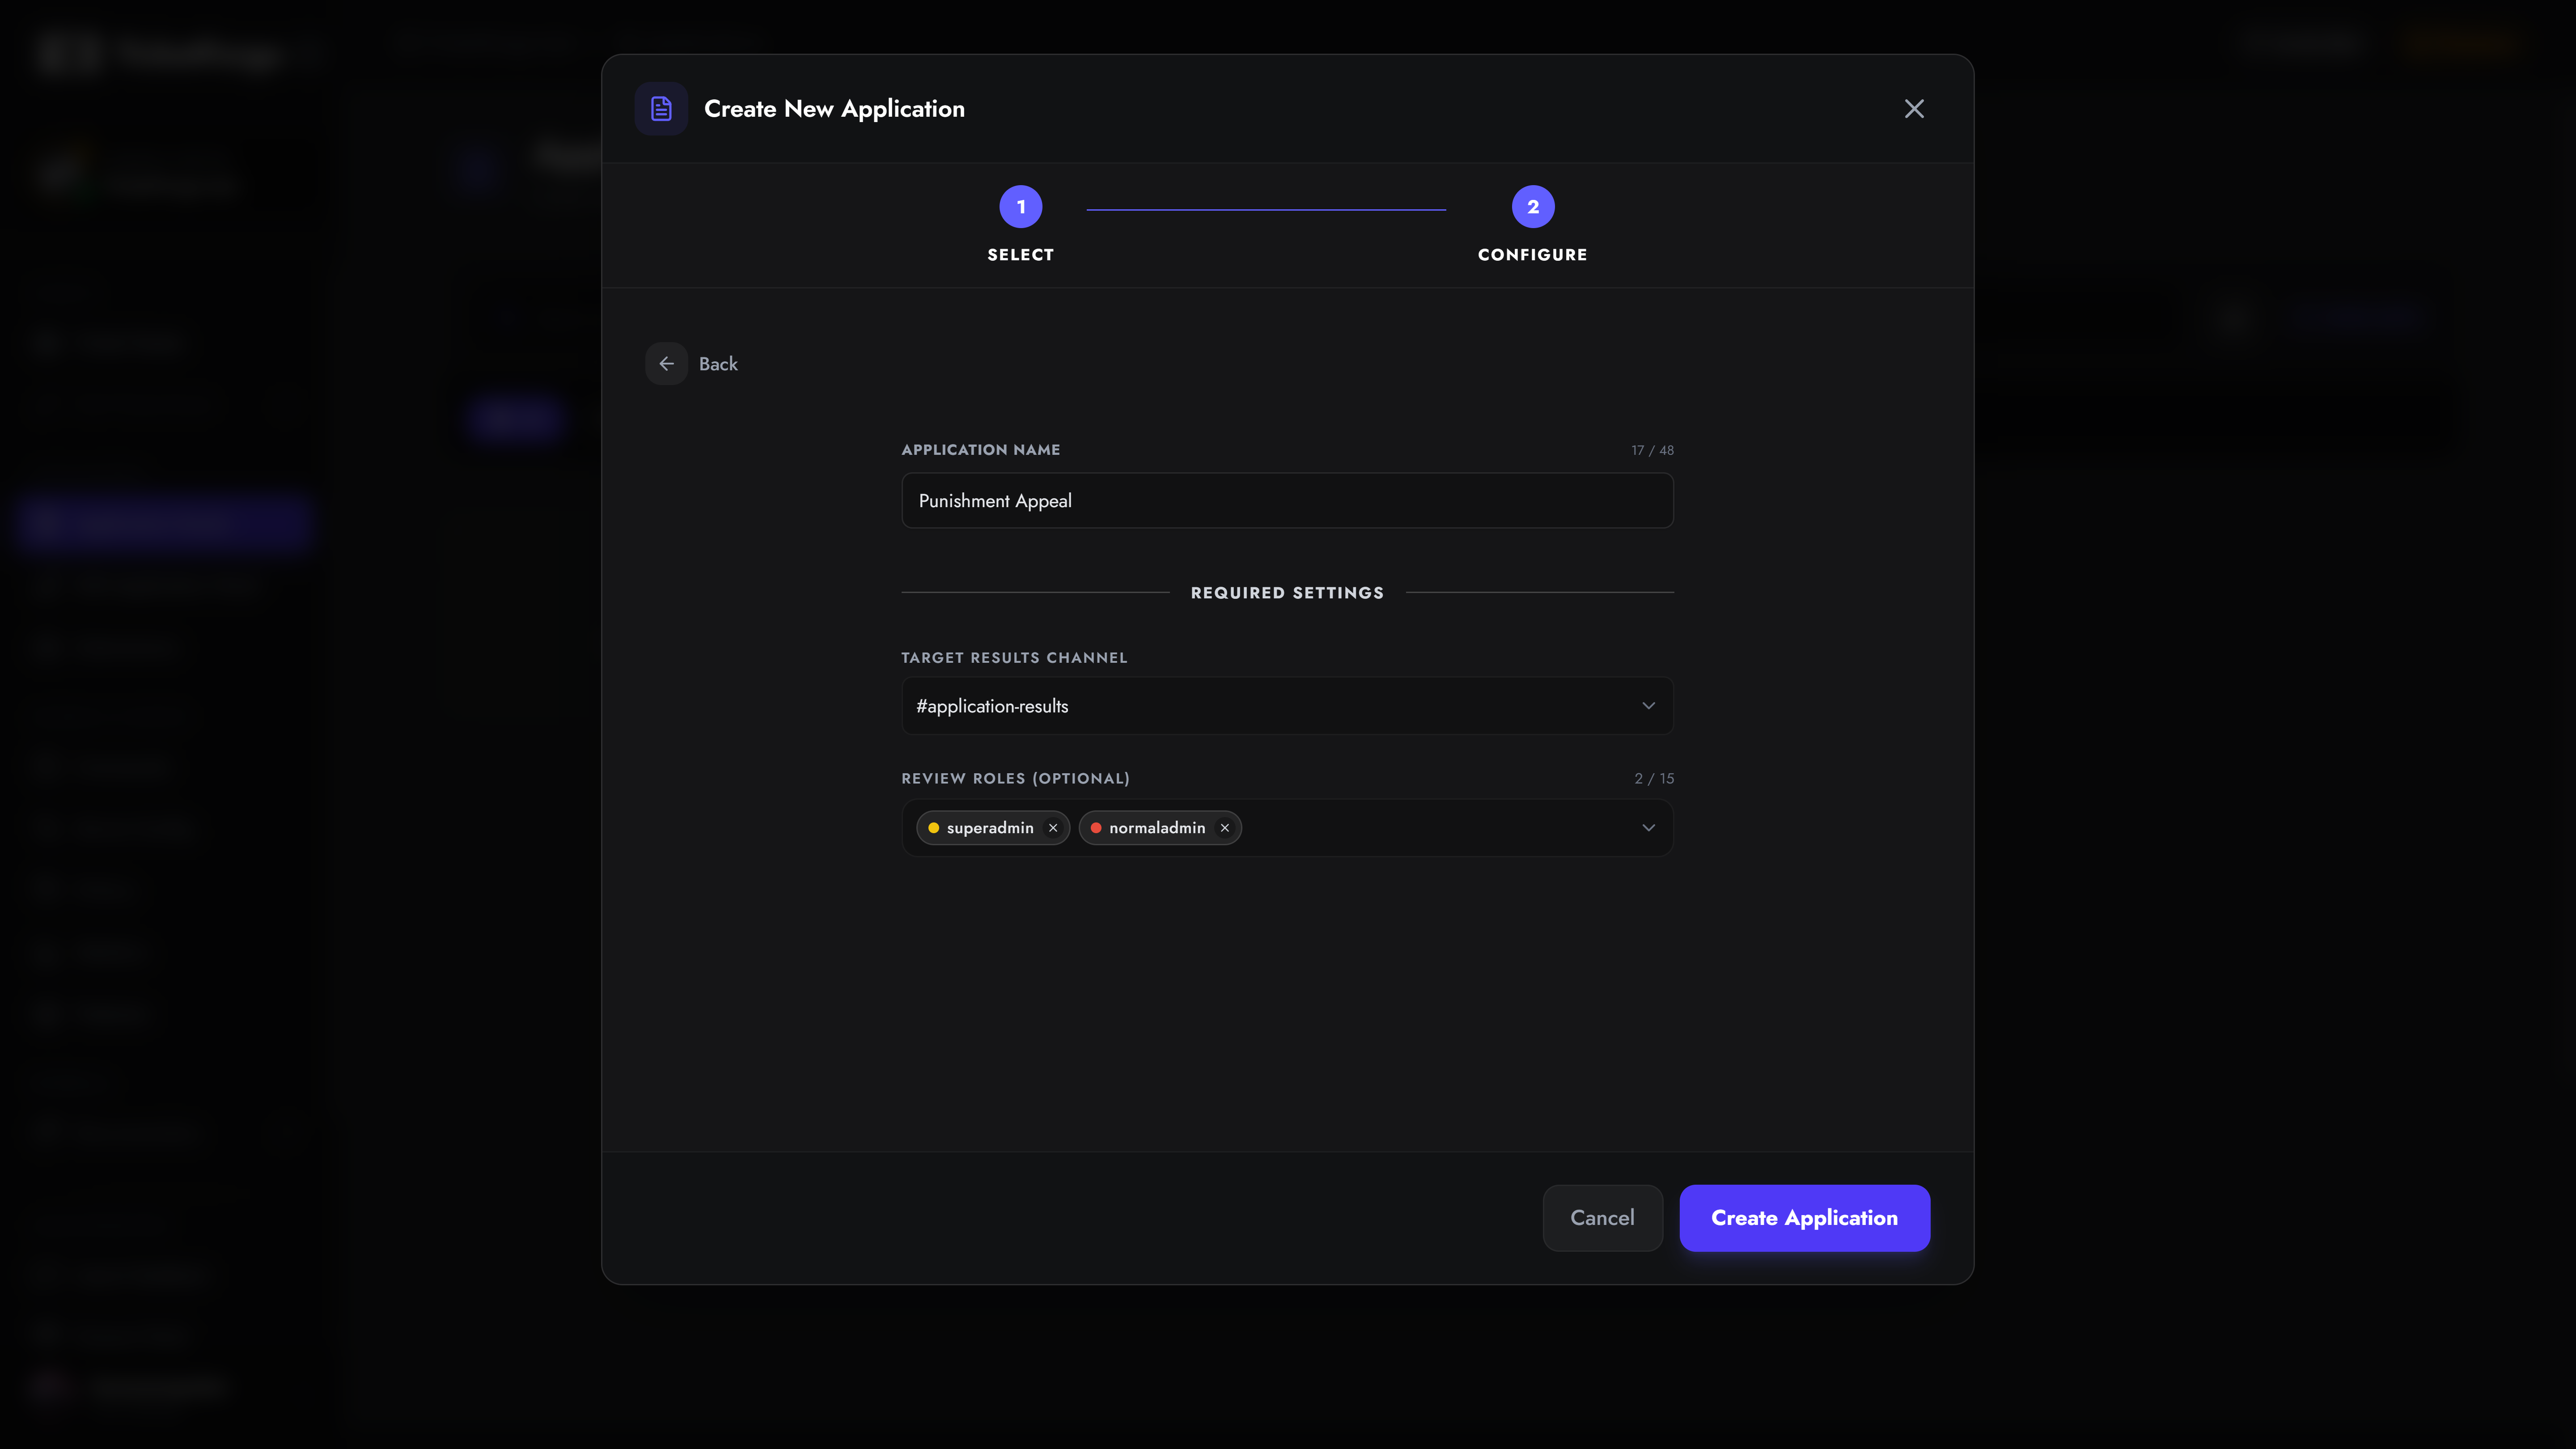The height and width of the screenshot is (1449, 2576).
Task: Click the Cancel button
Action: pyautogui.click(x=1602, y=1218)
